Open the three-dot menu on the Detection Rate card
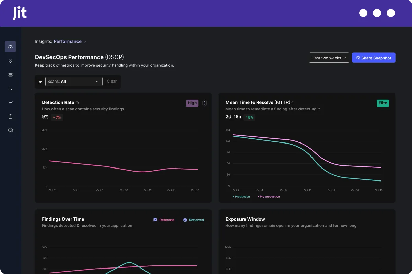Image resolution: width=412 pixels, height=274 pixels. coord(204,103)
